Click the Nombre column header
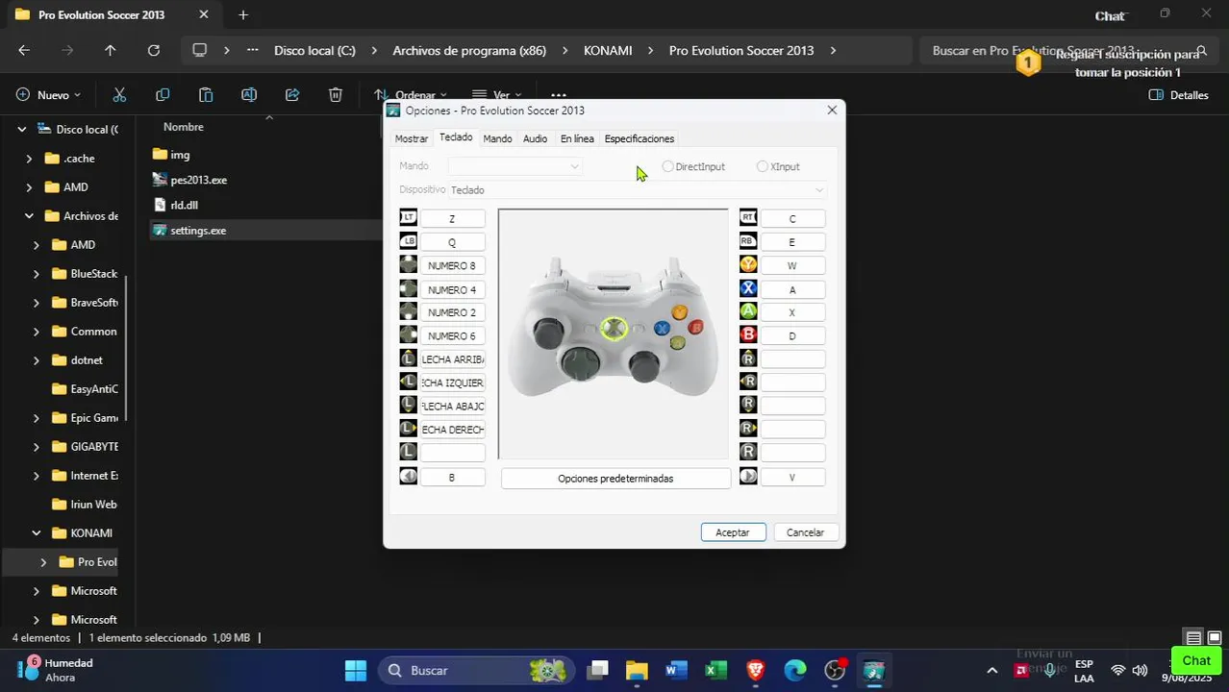The height and width of the screenshot is (692, 1229). tap(183, 127)
